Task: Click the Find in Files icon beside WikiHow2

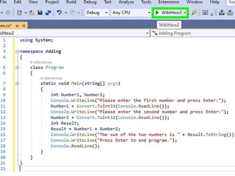Action: coord(194,13)
